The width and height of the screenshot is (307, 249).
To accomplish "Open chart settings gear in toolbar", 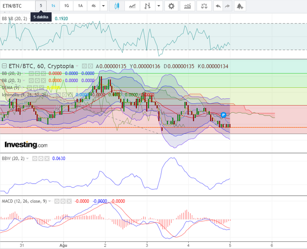I will (171, 6).
